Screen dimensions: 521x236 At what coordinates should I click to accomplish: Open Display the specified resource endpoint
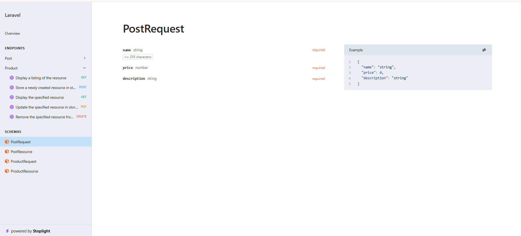(40, 97)
